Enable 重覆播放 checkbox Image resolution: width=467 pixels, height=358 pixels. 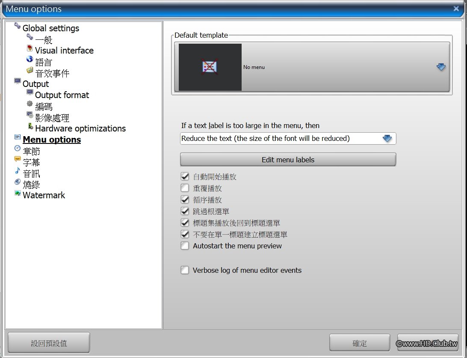185,188
